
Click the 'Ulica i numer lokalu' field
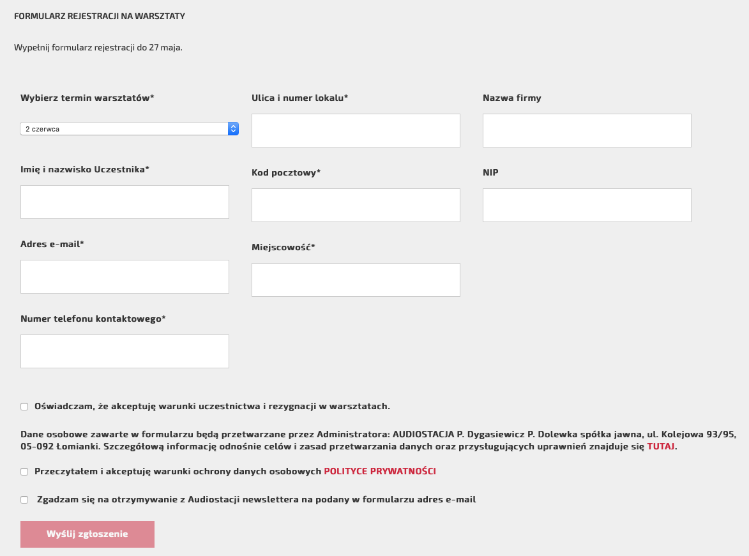[x=356, y=130]
